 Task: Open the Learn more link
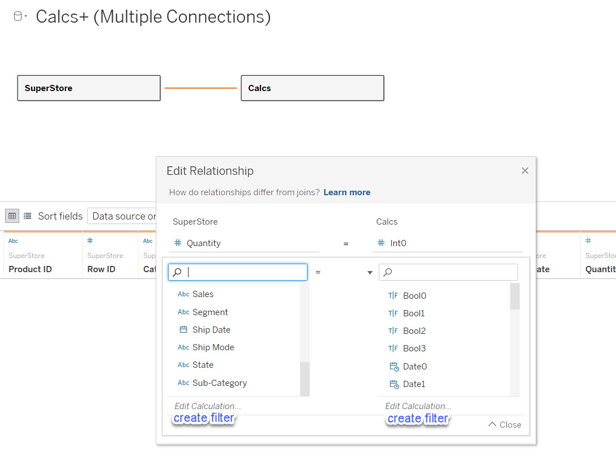click(347, 192)
